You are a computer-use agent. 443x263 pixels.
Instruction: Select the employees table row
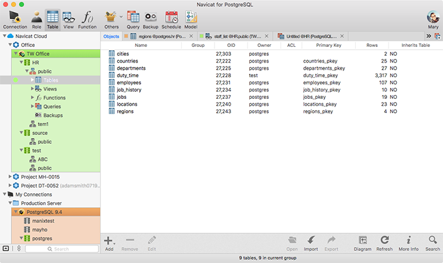pos(271,82)
